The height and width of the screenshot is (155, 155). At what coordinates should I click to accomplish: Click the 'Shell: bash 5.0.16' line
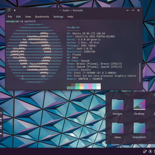point(79,48)
